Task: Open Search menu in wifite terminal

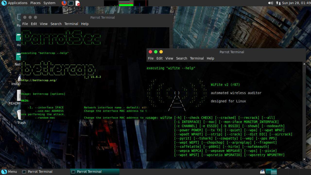Action: coord(182,58)
